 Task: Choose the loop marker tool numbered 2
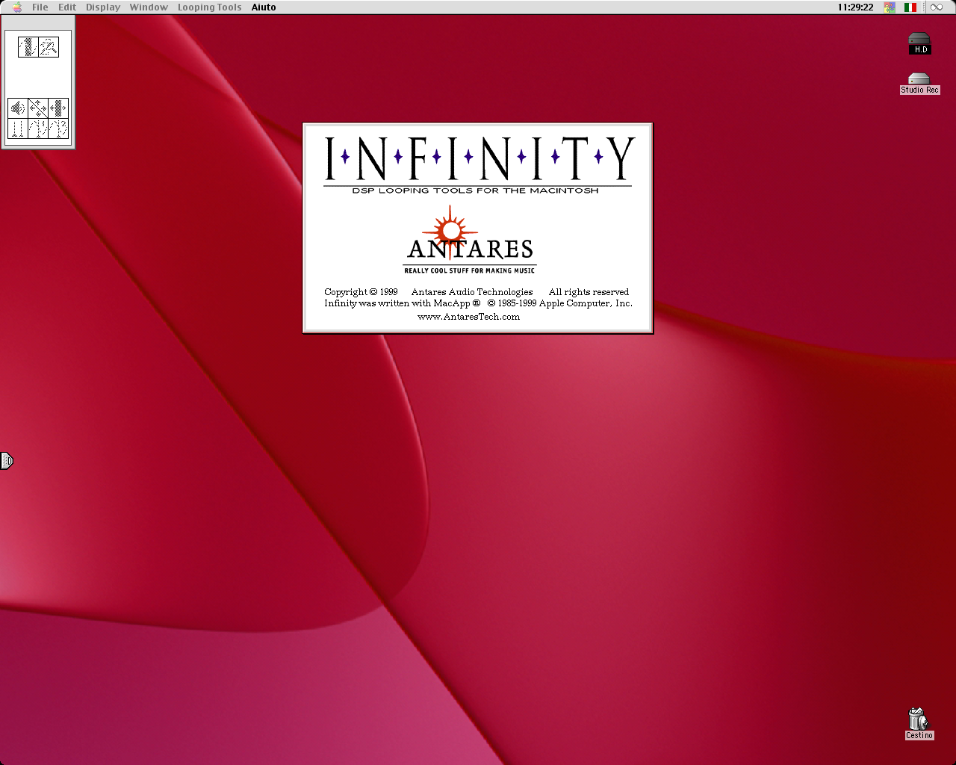coord(58,128)
